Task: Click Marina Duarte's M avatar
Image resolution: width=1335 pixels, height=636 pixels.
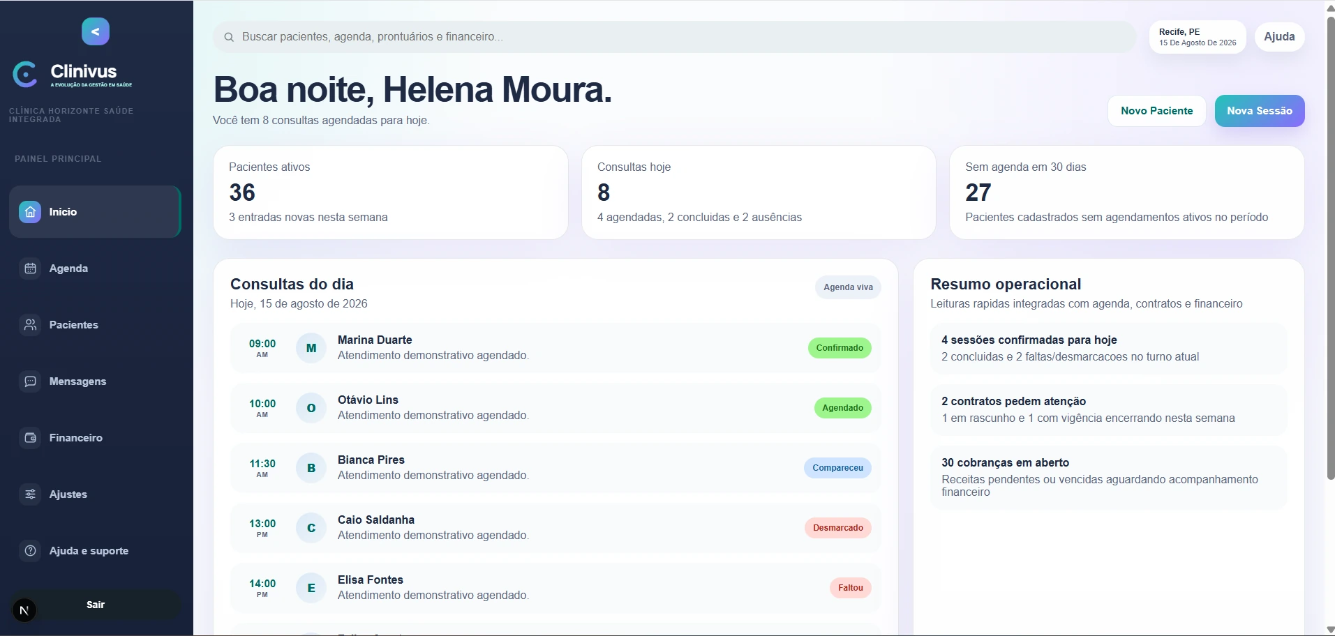Action: [311, 348]
